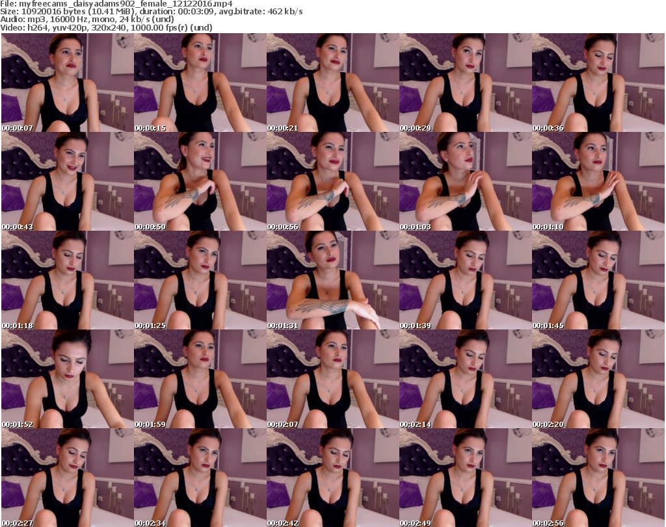Select the frame timestamped 00:02:42
The width and height of the screenshot is (666, 527).
pyautogui.click(x=332, y=478)
